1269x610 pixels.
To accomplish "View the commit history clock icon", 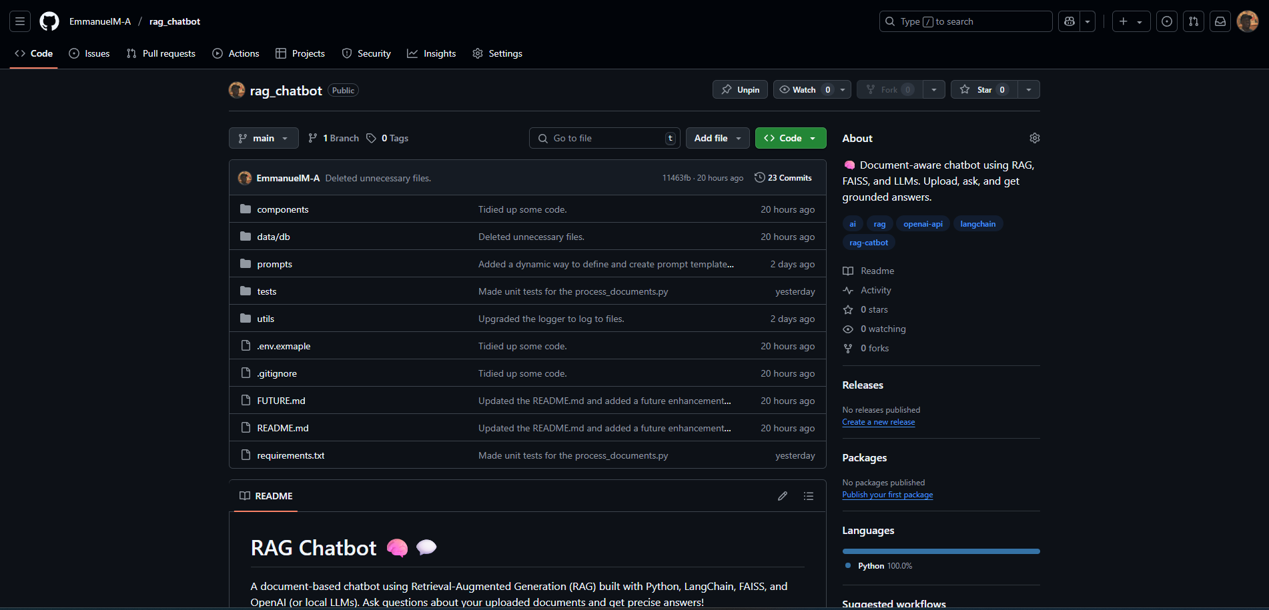I will pos(759,177).
